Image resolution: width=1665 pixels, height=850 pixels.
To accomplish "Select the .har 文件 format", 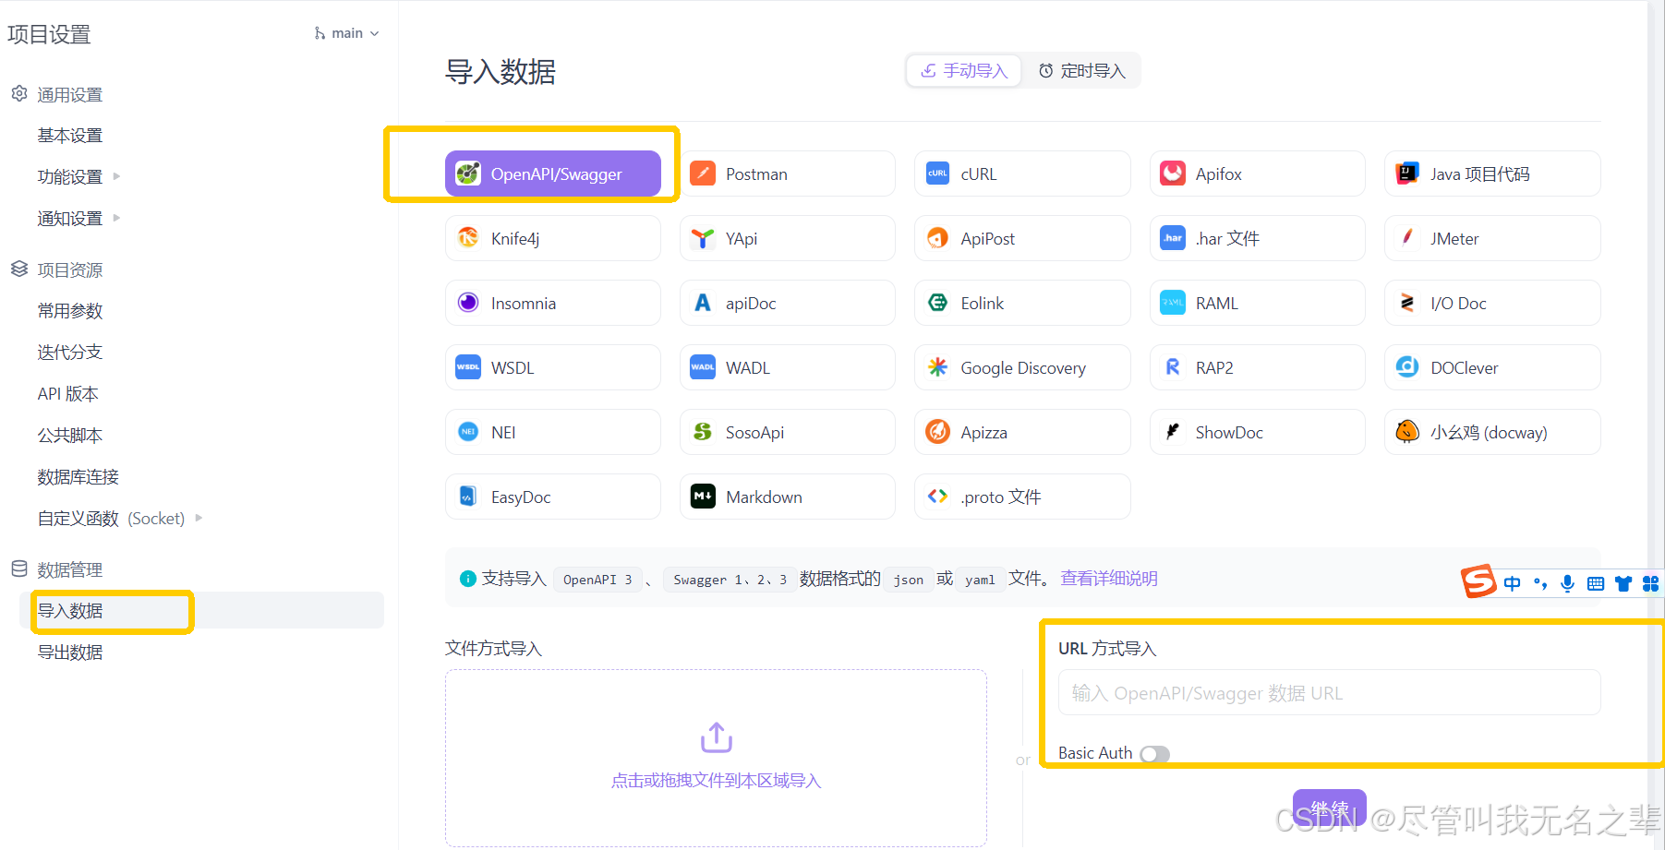I will (1257, 238).
